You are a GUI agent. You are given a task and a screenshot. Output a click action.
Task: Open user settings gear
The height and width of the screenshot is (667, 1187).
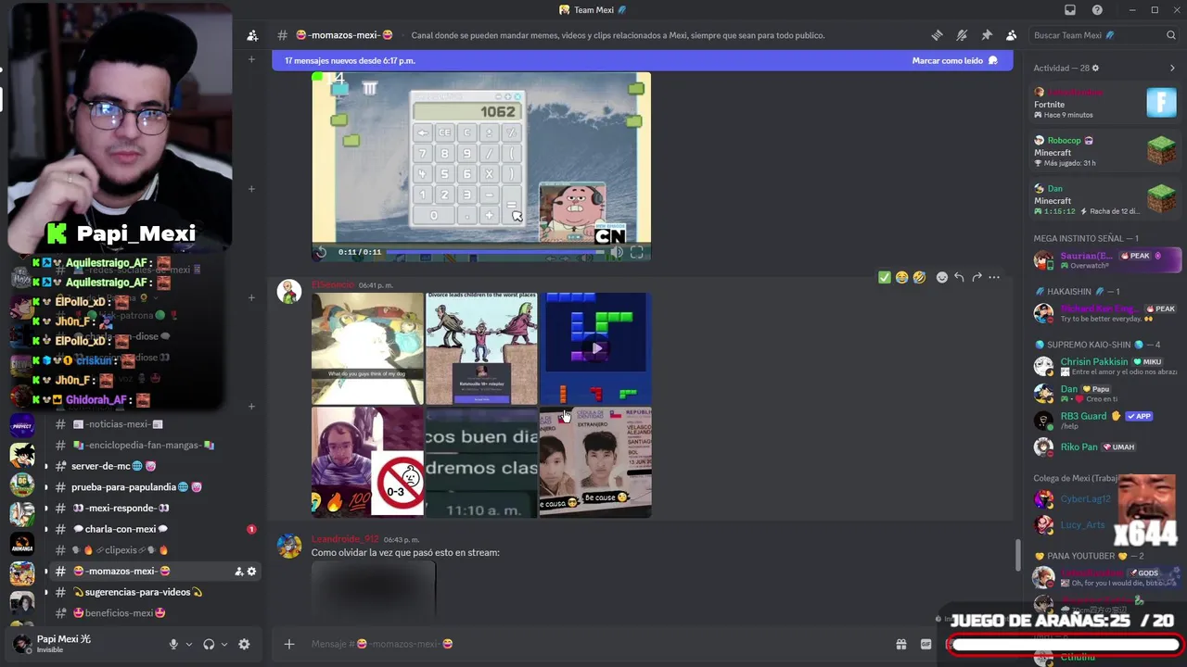244,644
